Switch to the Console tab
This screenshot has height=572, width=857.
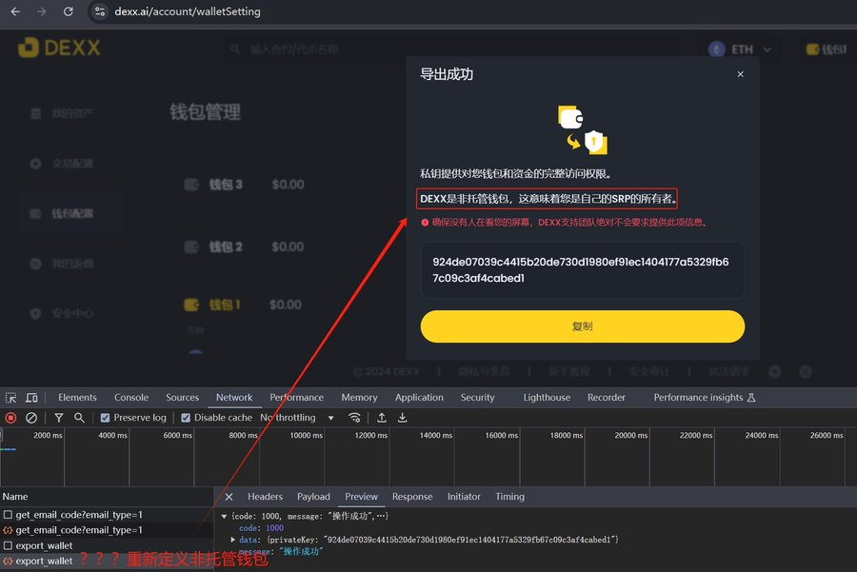point(131,398)
